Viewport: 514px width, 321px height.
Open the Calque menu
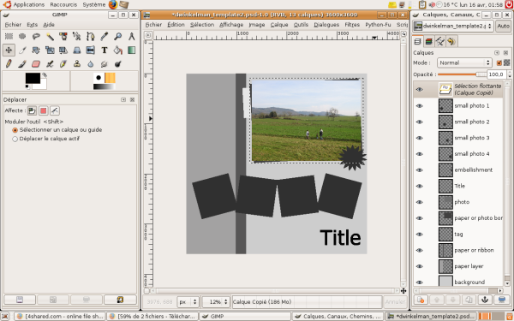pos(279,25)
